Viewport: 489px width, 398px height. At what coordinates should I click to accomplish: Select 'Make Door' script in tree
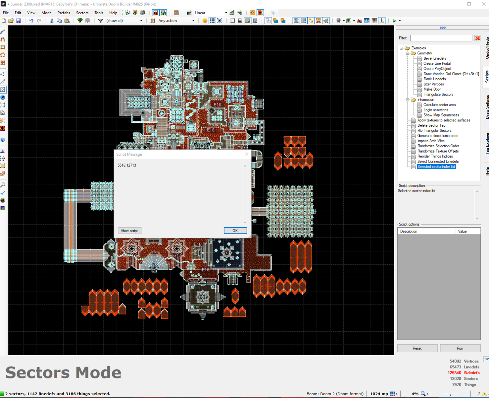tap(432, 89)
